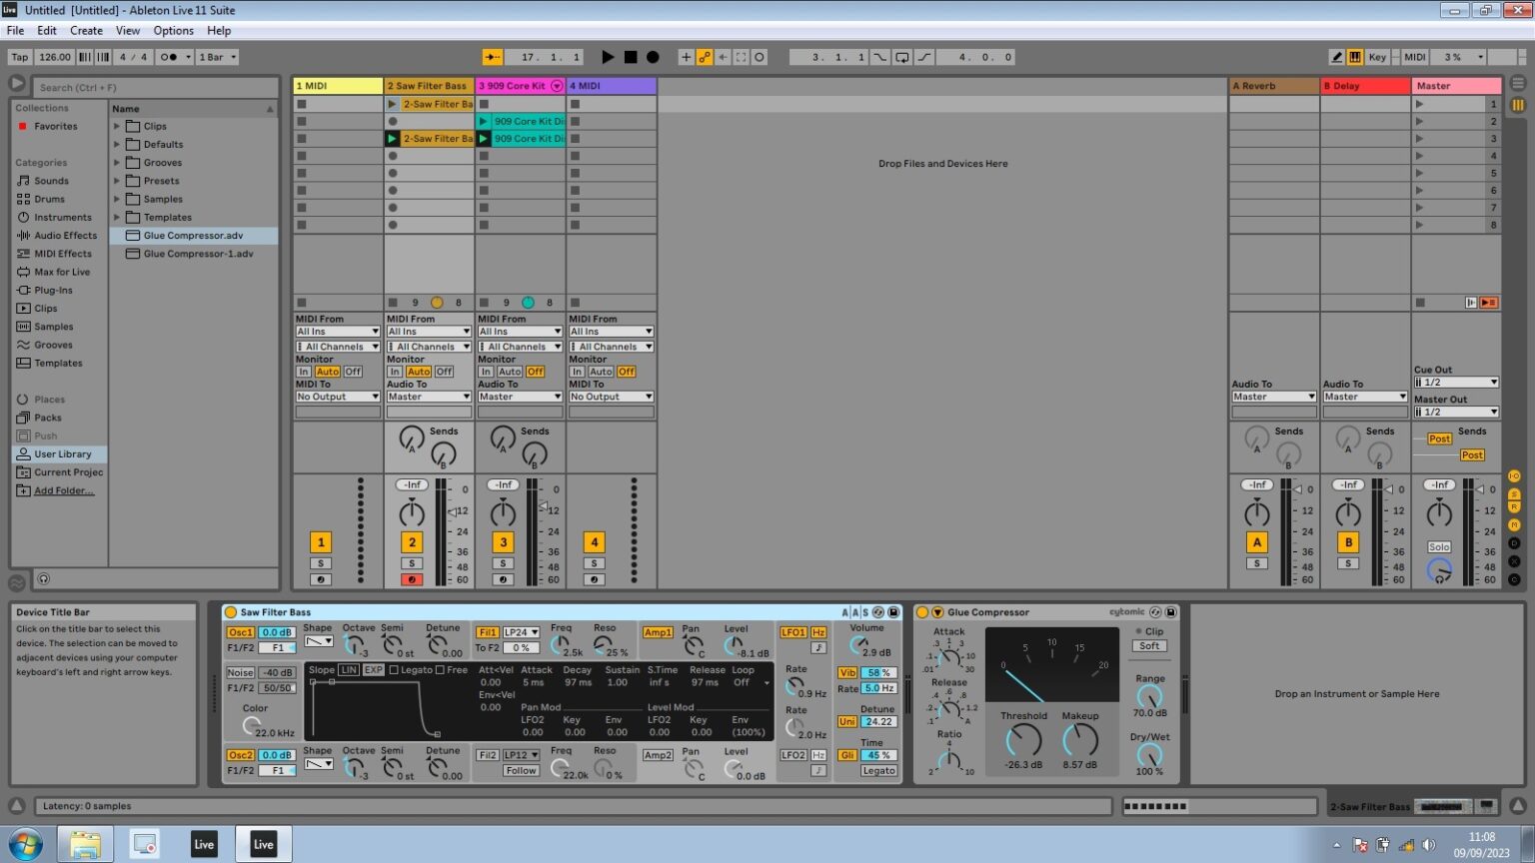
Task: Click the tempo field showing 126.00
Action: pyautogui.click(x=55, y=57)
